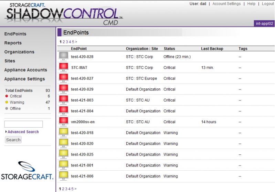Click the gray offline monitor icon for test-420-028
This screenshot has width=275, height=192.
pos(63,56)
